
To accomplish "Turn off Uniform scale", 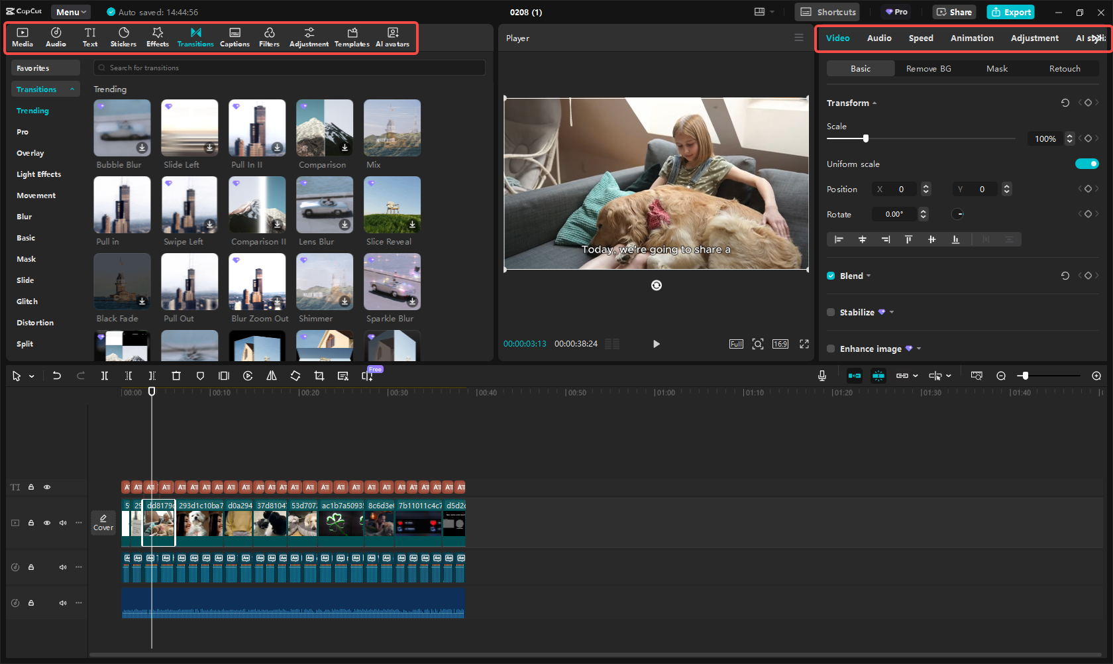I will click(x=1087, y=164).
